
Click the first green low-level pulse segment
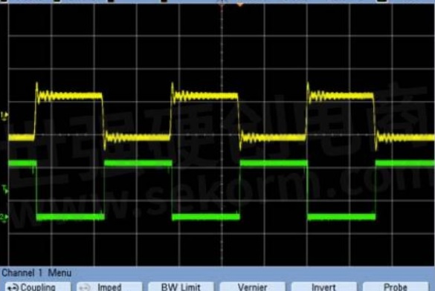coord(70,217)
